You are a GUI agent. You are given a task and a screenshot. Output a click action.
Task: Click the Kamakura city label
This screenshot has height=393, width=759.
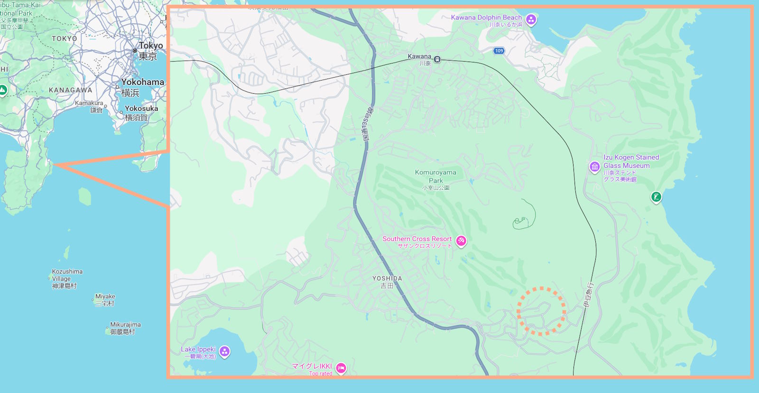(x=89, y=103)
